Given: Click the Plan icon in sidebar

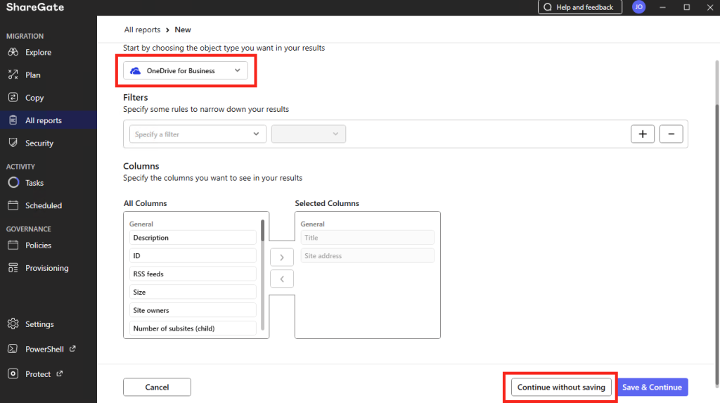Looking at the screenshot, I should [13, 75].
